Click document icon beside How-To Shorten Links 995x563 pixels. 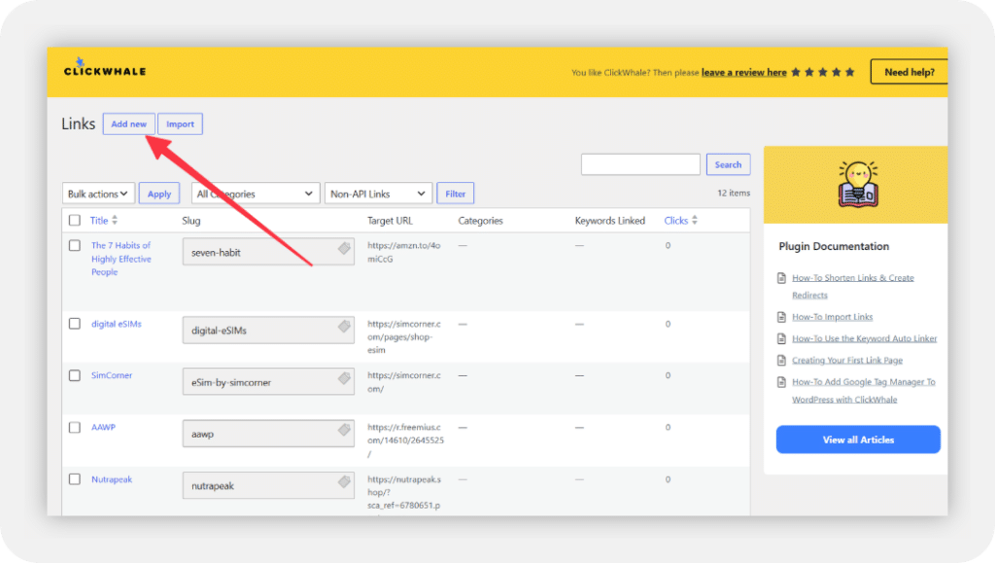[x=782, y=278]
